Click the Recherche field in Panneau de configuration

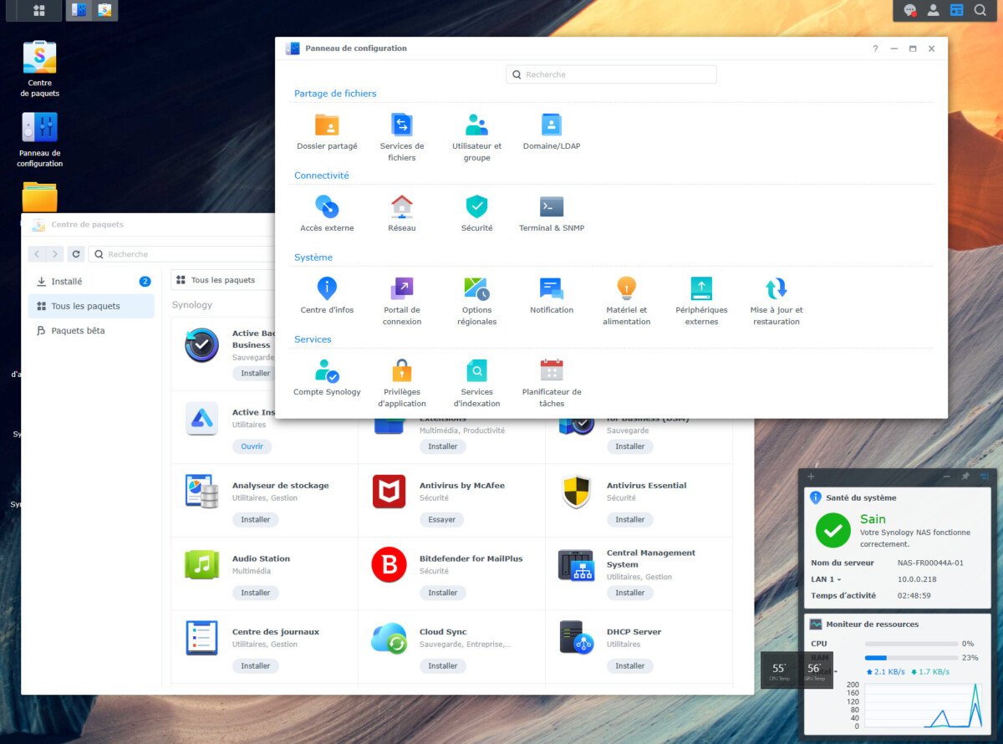click(x=609, y=74)
